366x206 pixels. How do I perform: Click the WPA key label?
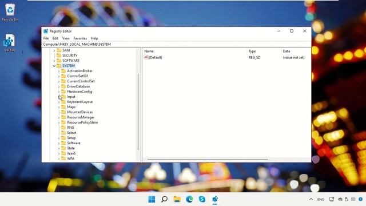pos(71,159)
